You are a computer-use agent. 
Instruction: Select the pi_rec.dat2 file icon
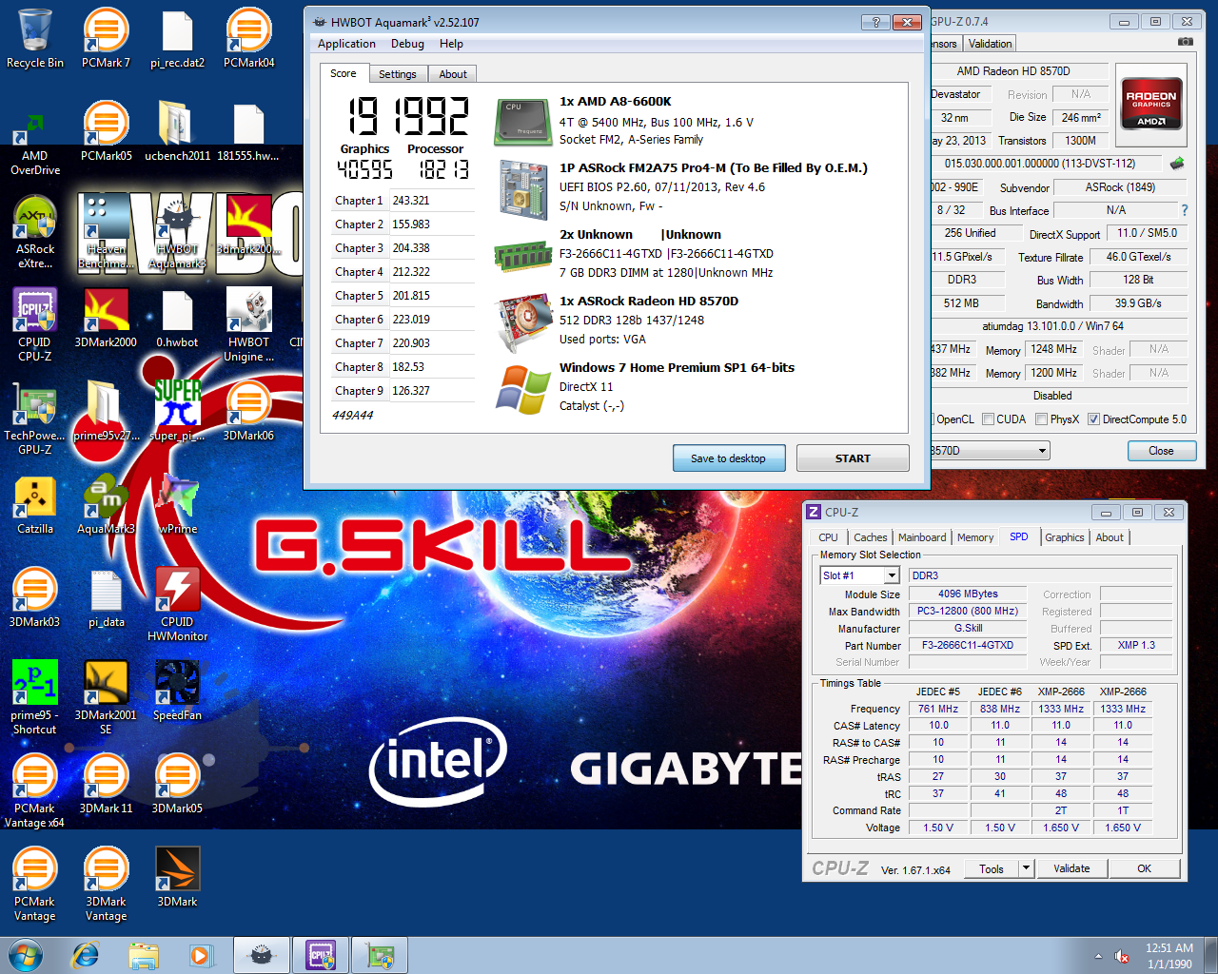point(177,38)
